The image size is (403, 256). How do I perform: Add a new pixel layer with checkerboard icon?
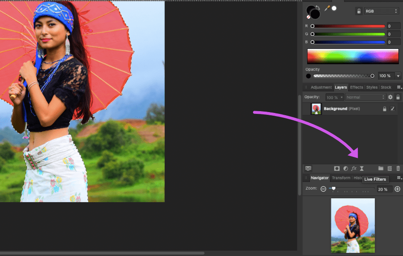tap(390, 169)
